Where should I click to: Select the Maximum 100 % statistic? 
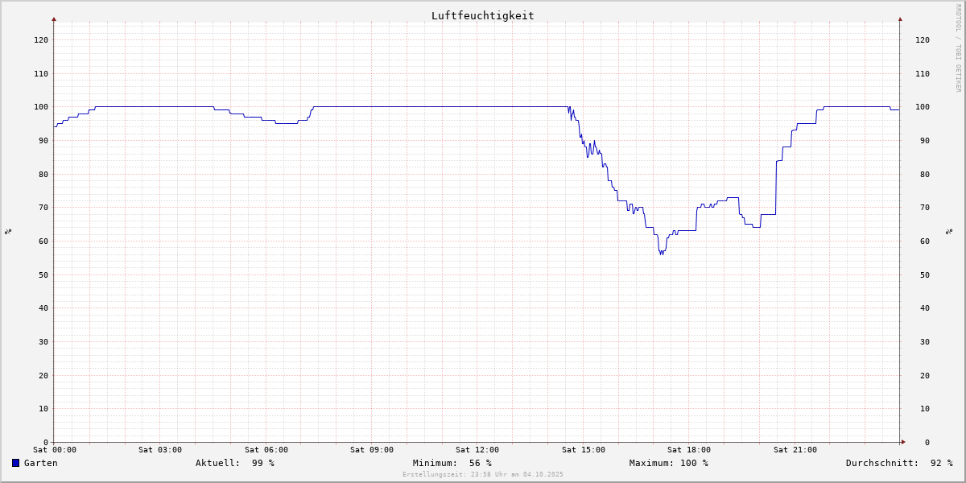point(668,463)
